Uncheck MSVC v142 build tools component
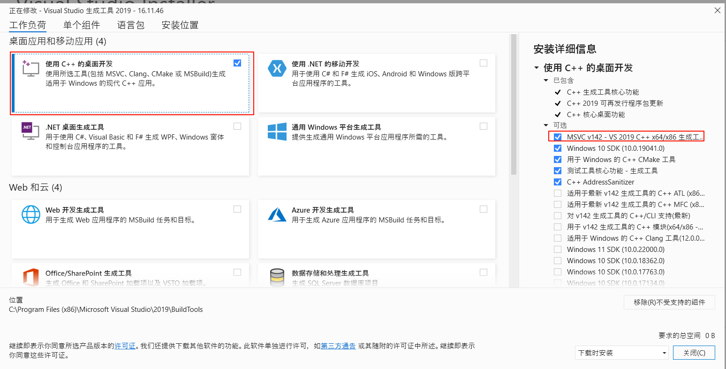Screen dimensions: 726x369 pos(558,137)
